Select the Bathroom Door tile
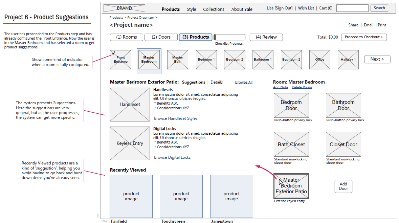The height and width of the screenshot is (223, 399). 343,105
